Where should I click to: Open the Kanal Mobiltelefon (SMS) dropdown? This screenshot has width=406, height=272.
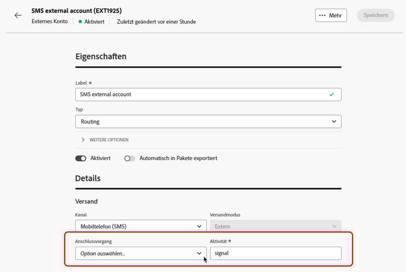[x=140, y=227]
